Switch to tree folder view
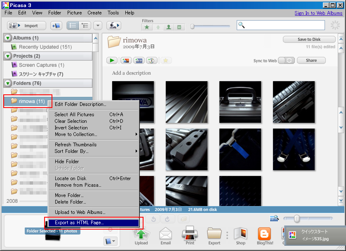Screen dimensions: 346x251 (x=85, y=26)
